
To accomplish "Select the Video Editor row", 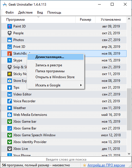I will click(64, 94).
